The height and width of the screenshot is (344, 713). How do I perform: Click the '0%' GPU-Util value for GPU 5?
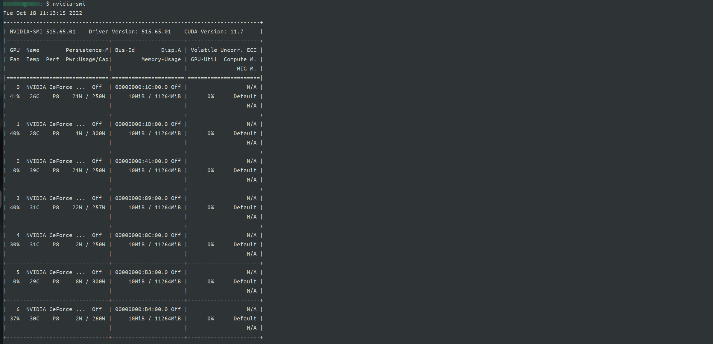click(211, 282)
